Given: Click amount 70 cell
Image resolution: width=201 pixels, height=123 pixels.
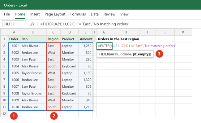Looking at the screenshot, I should pos(85,93).
